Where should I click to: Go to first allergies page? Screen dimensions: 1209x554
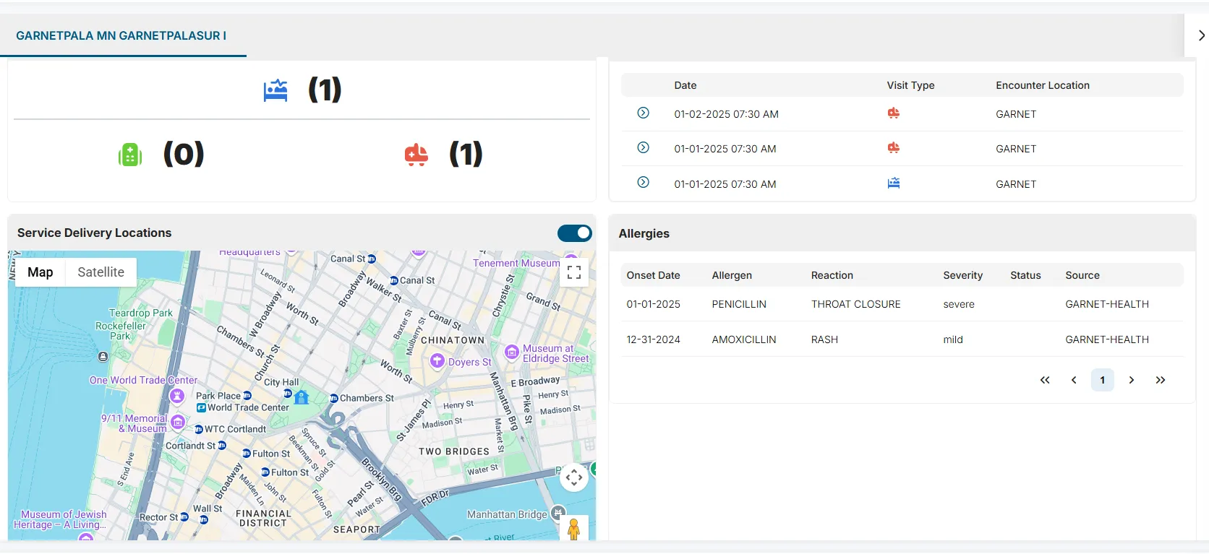point(1045,380)
